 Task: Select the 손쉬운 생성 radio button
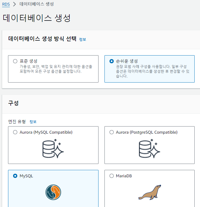click(x=112, y=61)
